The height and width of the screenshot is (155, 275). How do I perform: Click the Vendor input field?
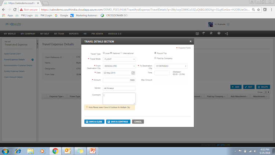119,88
